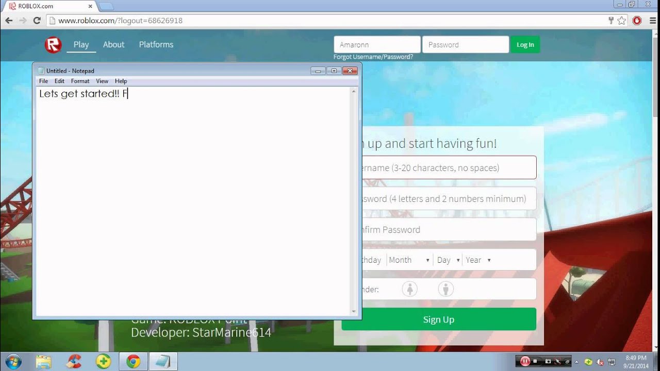660x371 pixels.
Task: Click the Notepad taskbar icon
Action: coord(163,361)
